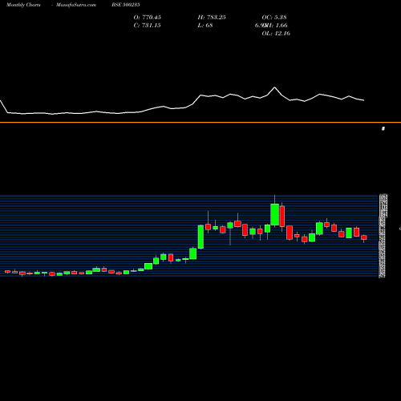Screen dimensions: 401x401
Task: Click the low value 'L: 68'
Action: click(205, 26)
